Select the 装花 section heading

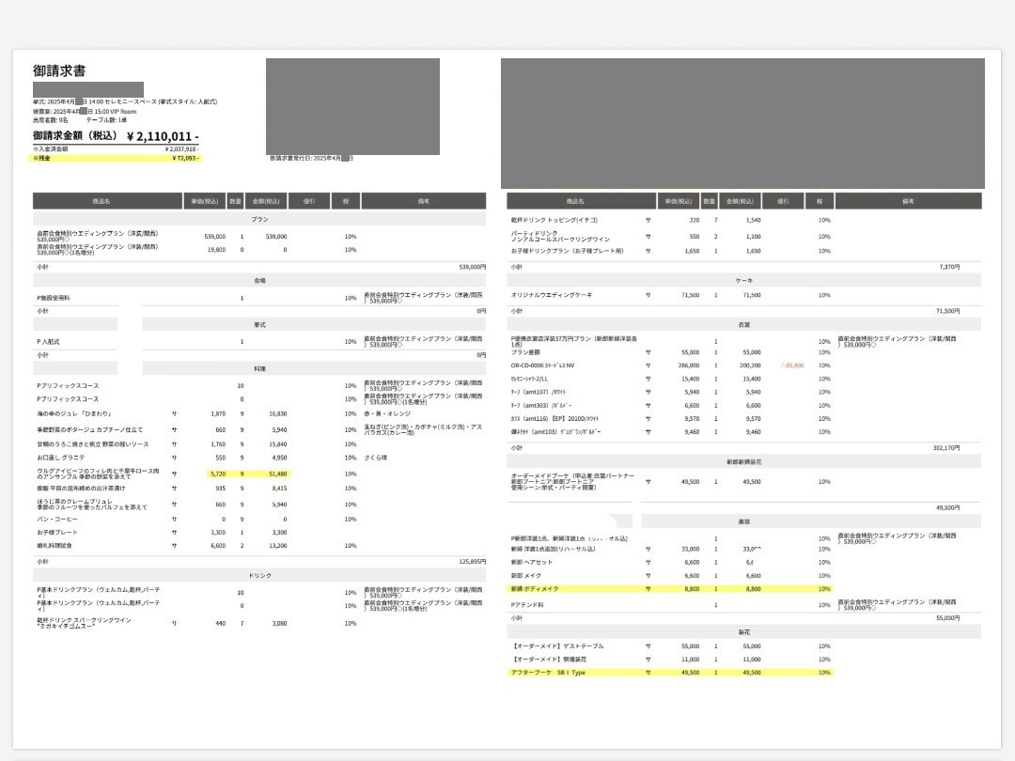[743, 632]
